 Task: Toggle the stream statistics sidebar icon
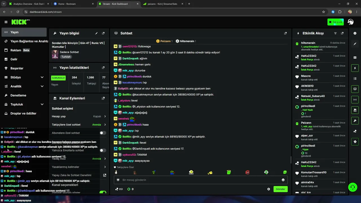click(355, 100)
